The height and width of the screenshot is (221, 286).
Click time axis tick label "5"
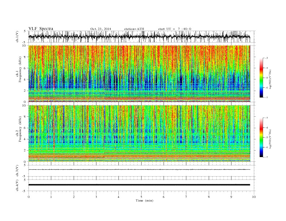[x=141, y=197]
